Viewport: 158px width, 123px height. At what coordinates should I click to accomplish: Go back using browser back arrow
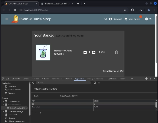[x=4, y=10]
